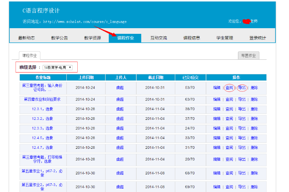Open 学生管理 tab
This screenshot has width=289, height=192.
coord(224,38)
